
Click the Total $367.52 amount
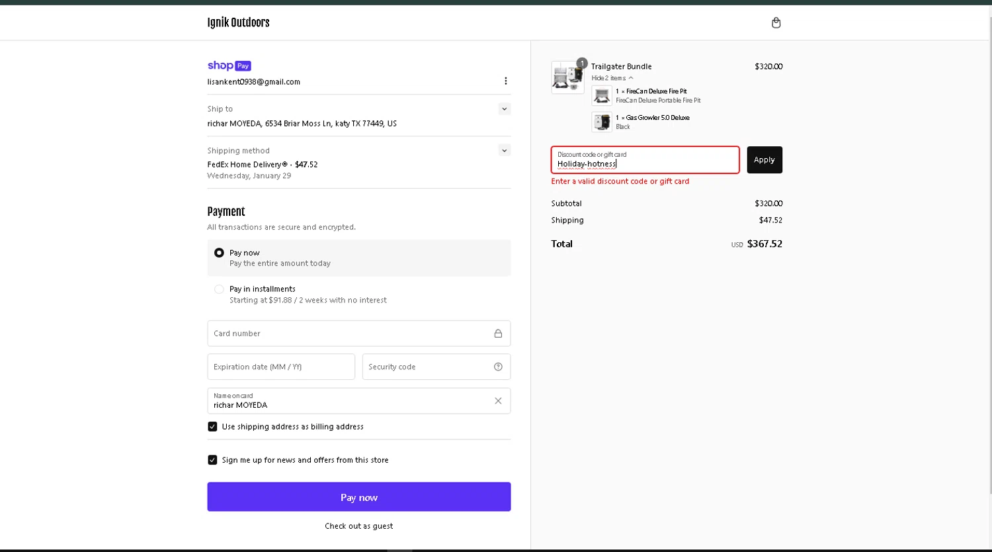765,244
